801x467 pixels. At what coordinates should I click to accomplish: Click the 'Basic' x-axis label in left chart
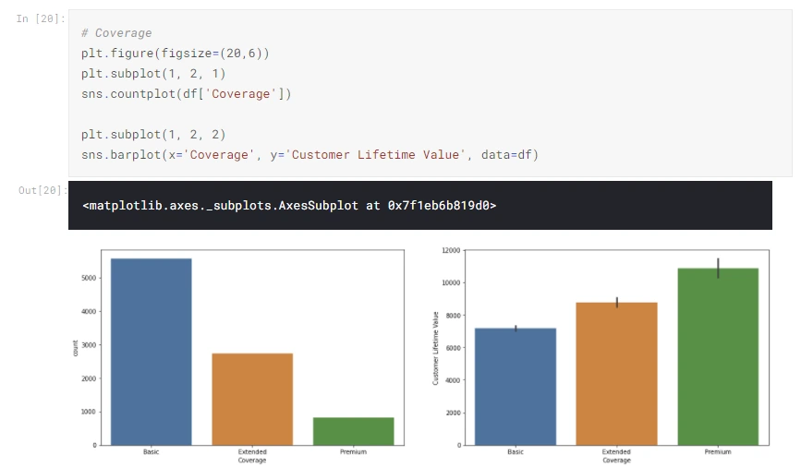[152, 452]
